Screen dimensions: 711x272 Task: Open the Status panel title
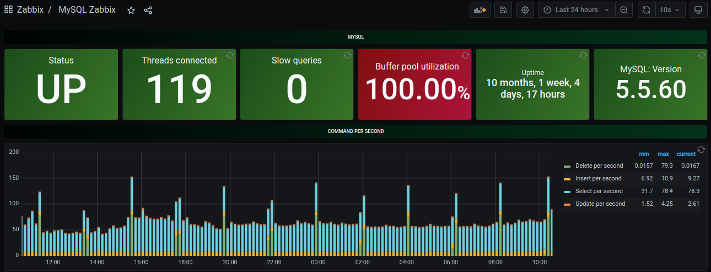[x=61, y=61]
